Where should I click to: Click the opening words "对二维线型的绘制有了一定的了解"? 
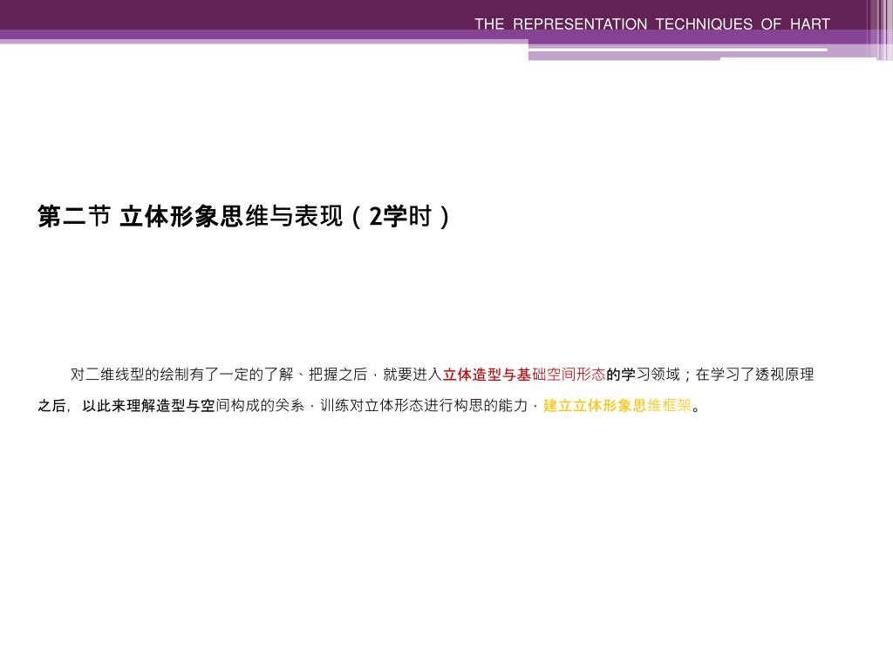pyautogui.click(x=181, y=375)
